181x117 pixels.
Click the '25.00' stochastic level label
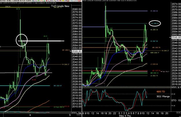(x=173, y=94)
